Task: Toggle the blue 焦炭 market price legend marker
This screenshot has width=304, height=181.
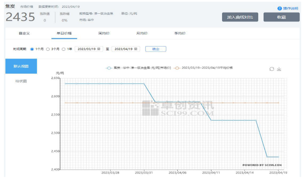Action: (x=109, y=68)
